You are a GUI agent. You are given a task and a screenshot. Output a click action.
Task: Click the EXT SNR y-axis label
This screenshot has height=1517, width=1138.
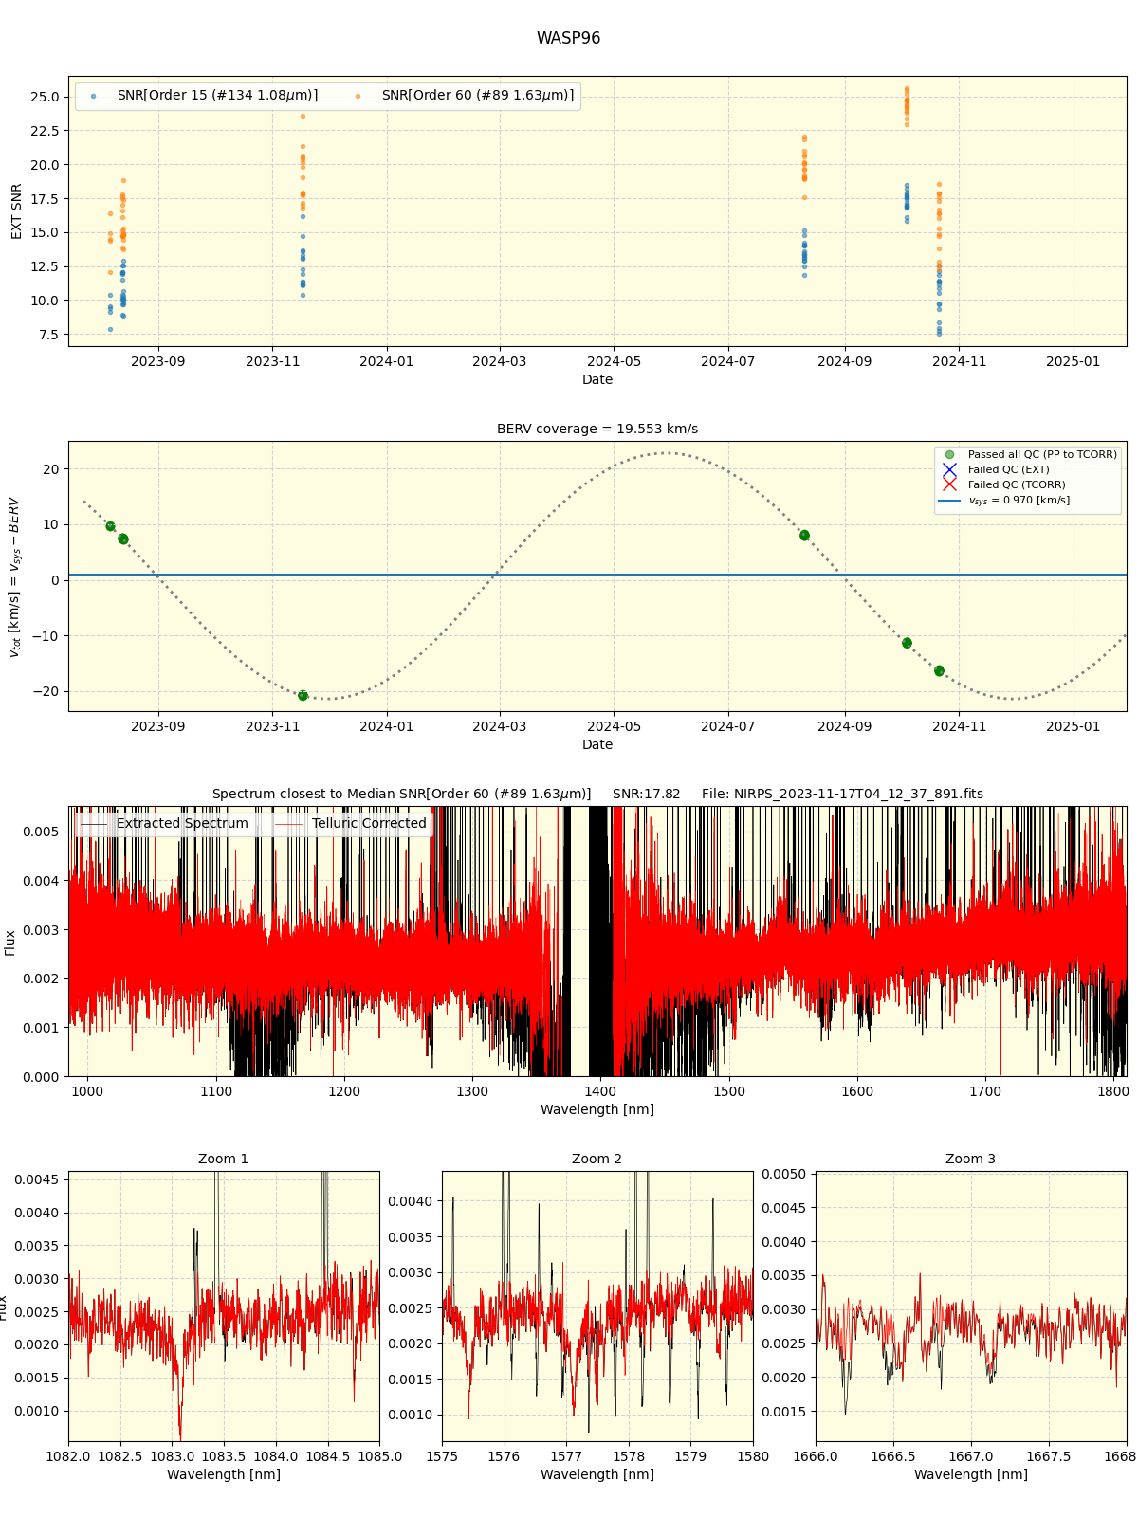(x=16, y=211)
